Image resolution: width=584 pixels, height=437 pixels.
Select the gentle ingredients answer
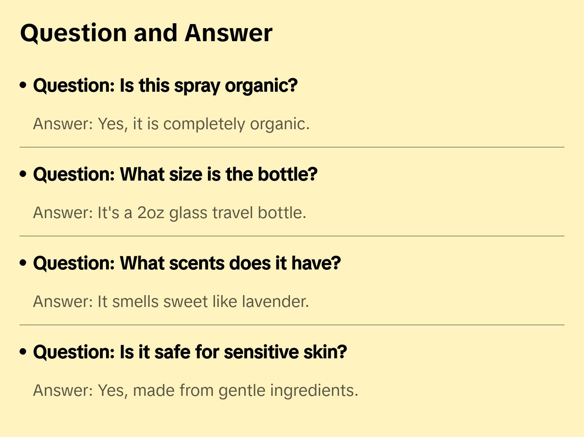coord(195,391)
